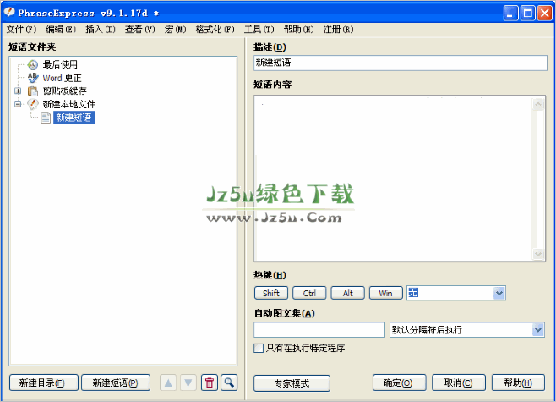Screen dimensions: 556x402
Task: Switch to 专家模式 button
Action: click(x=292, y=383)
